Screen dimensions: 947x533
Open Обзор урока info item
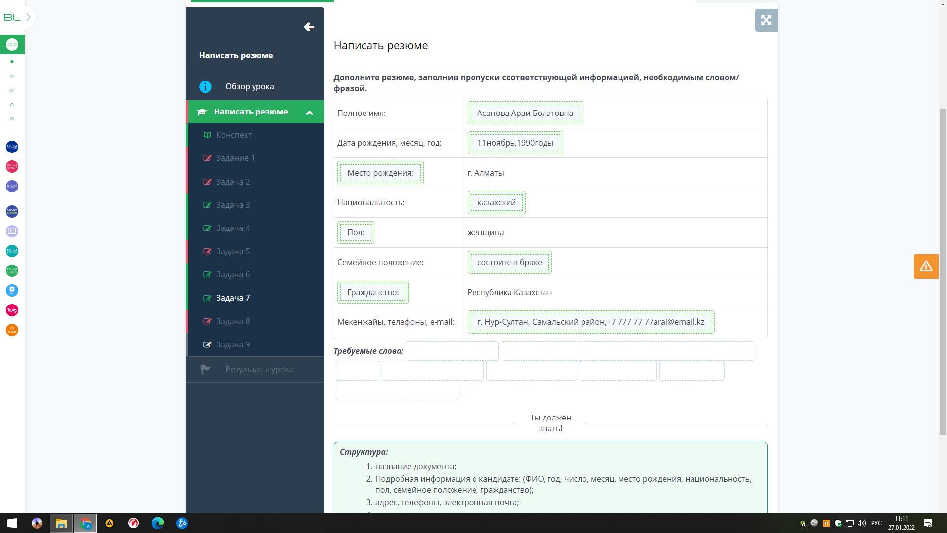250,87
